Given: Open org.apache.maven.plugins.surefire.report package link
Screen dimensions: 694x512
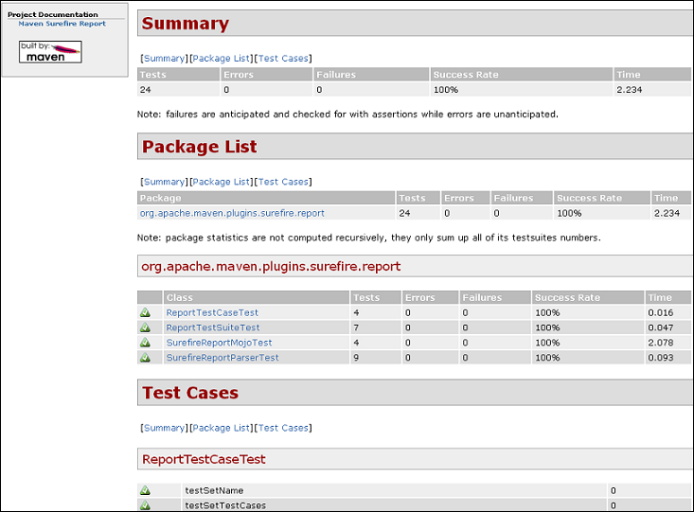Looking at the screenshot, I should [x=232, y=213].
